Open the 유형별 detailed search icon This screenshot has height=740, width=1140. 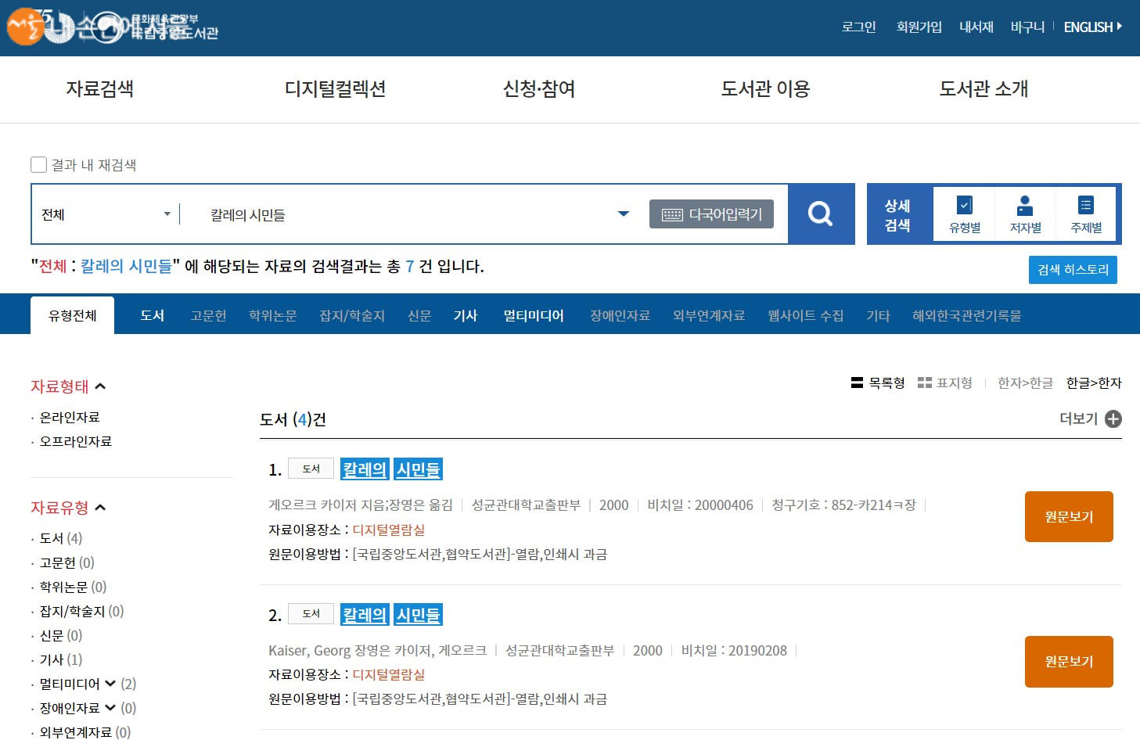click(x=964, y=214)
